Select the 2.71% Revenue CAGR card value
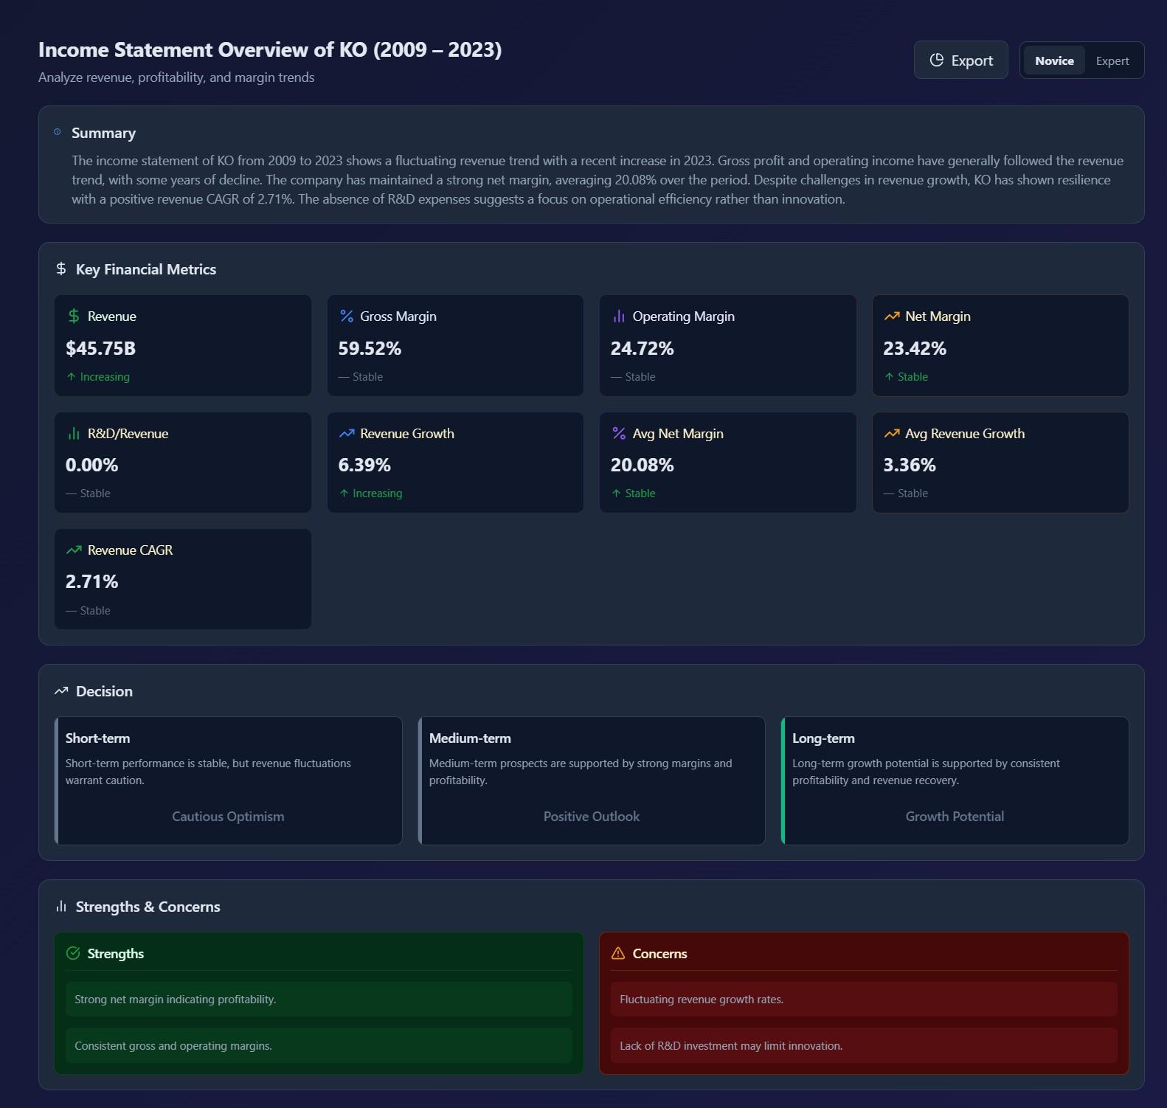The height and width of the screenshot is (1108, 1167). click(x=91, y=581)
